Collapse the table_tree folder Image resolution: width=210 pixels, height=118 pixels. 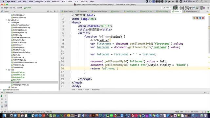(x=6, y=20)
